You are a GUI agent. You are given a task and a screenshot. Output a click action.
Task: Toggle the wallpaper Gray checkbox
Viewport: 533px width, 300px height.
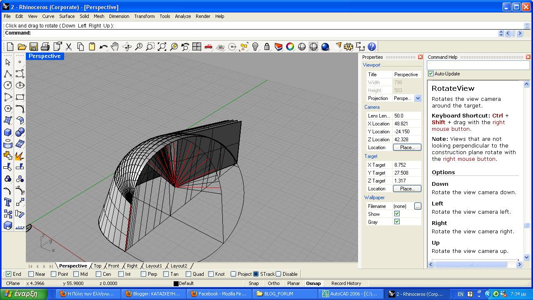click(397, 222)
